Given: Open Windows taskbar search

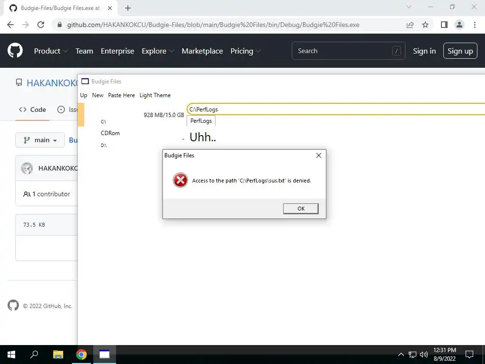Looking at the screenshot, I should pyautogui.click(x=34, y=355).
